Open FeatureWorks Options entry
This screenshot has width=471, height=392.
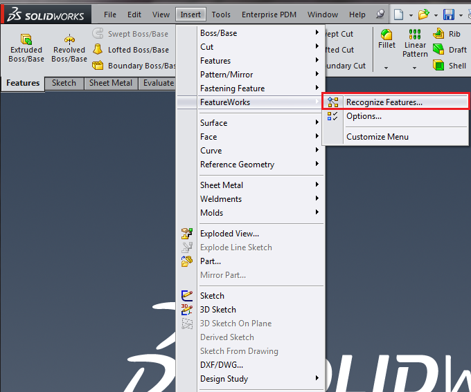click(364, 116)
